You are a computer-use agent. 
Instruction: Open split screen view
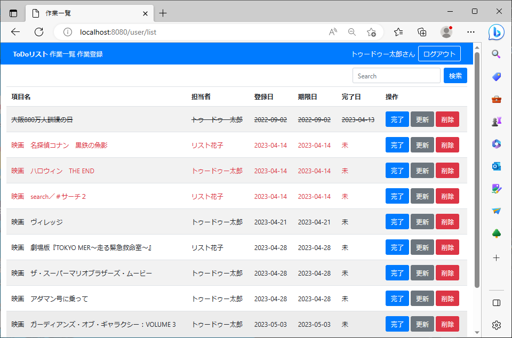tap(496, 303)
